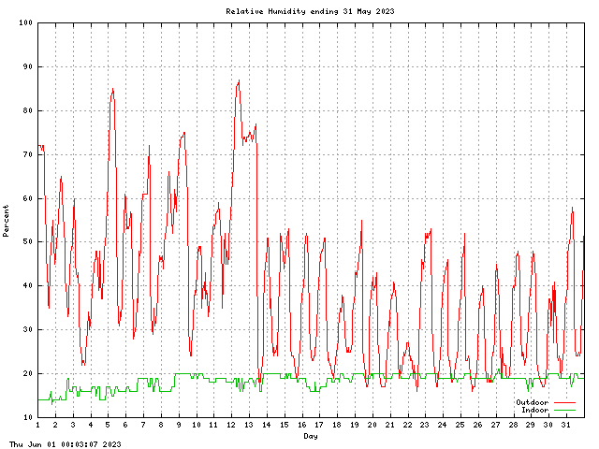599x449 pixels.
Task: Click the green Indoor legend line sample
Action: pos(564,410)
